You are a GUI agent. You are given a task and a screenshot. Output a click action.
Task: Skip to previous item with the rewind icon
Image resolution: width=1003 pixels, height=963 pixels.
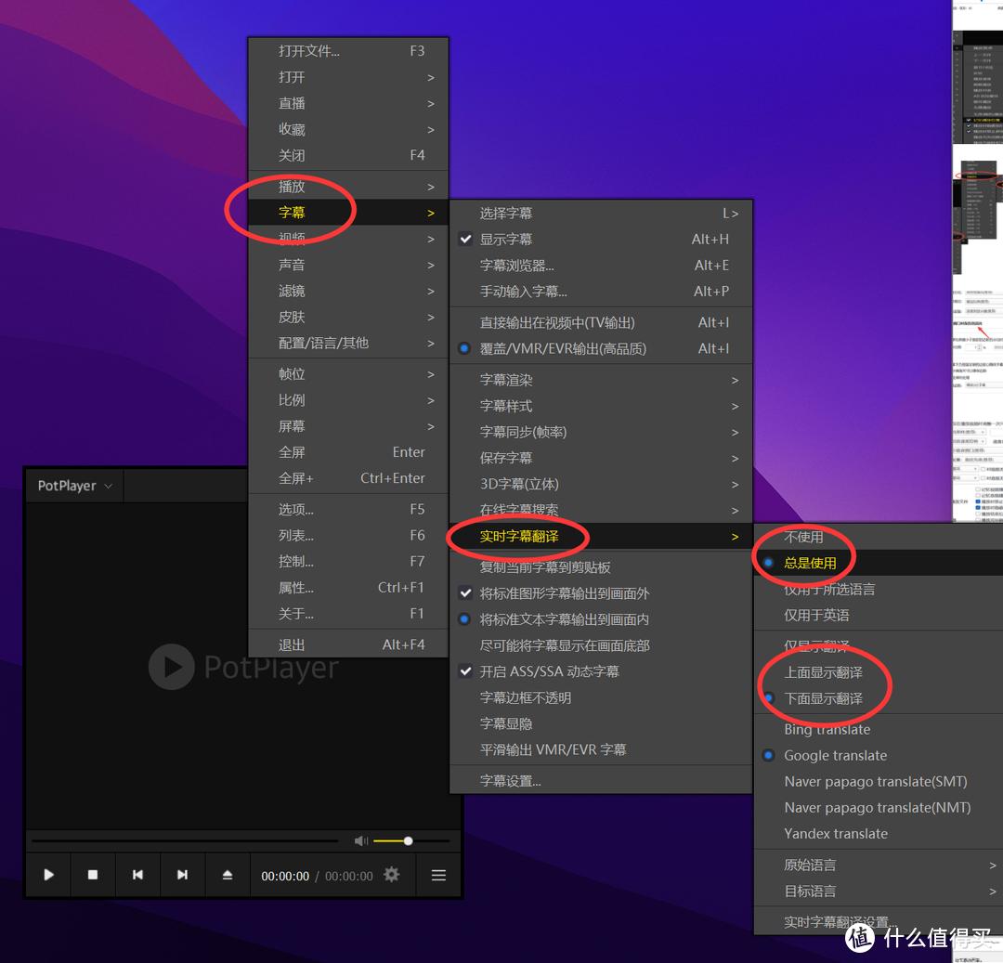(137, 874)
